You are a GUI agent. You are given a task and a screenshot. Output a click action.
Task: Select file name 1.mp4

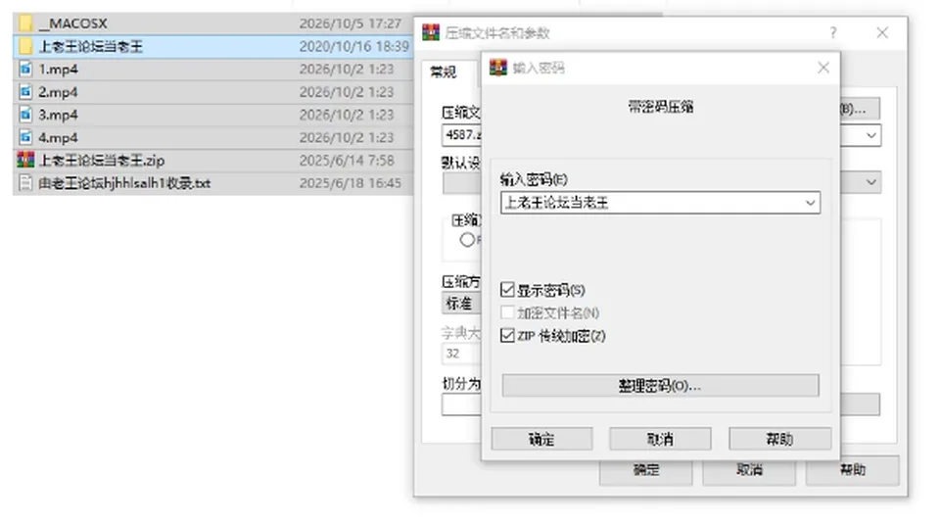coord(58,69)
